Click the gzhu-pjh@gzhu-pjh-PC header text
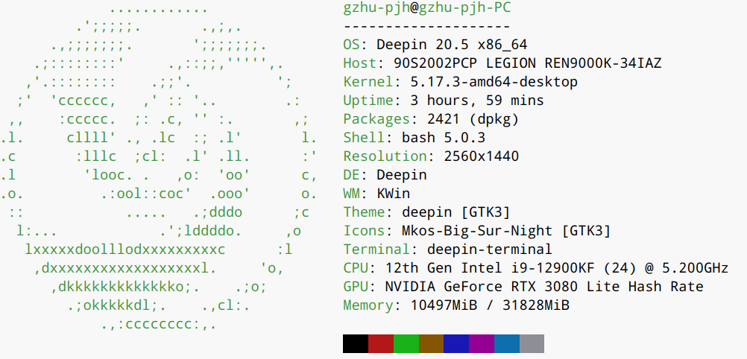The height and width of the screenshot is (359, 747). (x=427, y=9)
